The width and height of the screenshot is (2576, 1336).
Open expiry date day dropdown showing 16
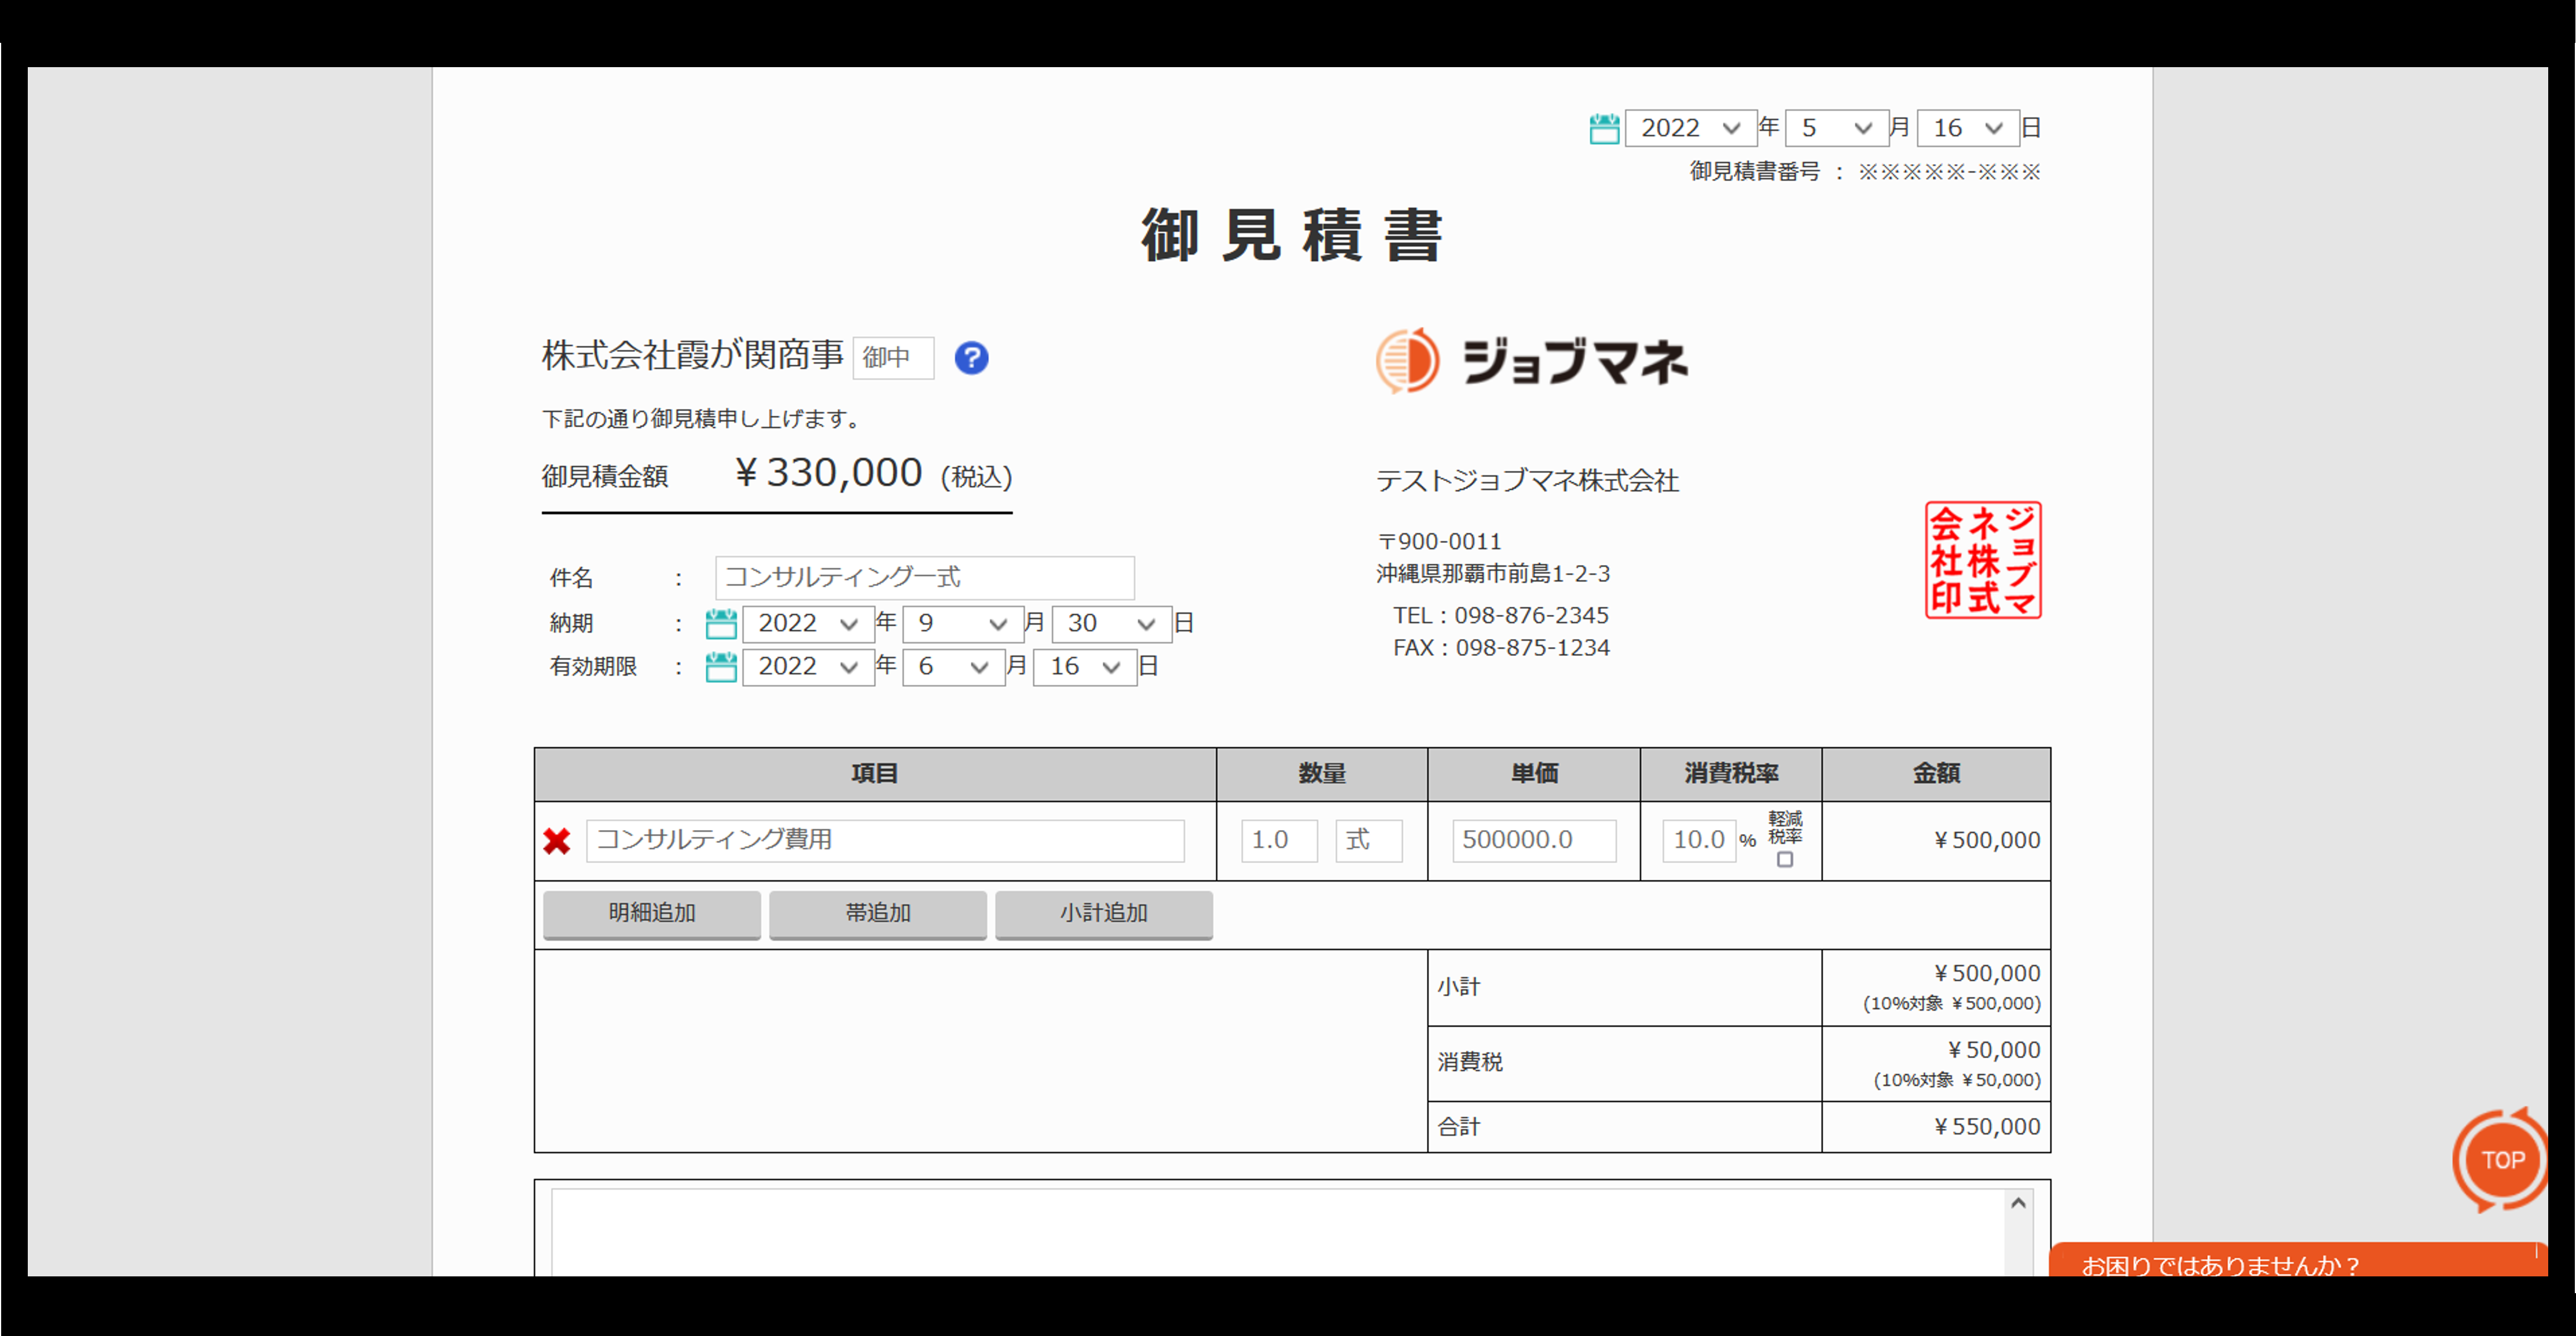(1084, 667)
